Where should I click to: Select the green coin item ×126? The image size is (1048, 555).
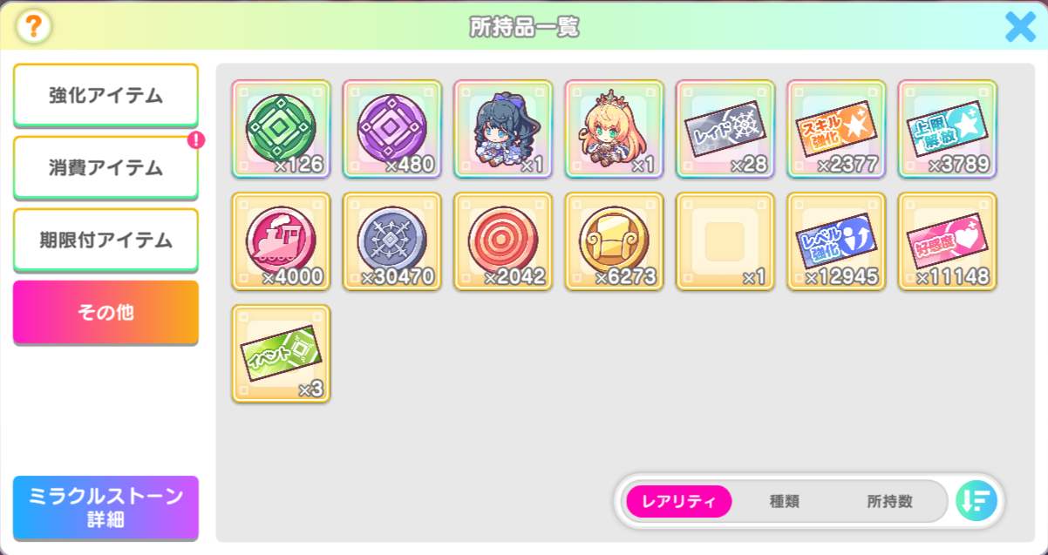pyautogui.click(x=282, y=129)
